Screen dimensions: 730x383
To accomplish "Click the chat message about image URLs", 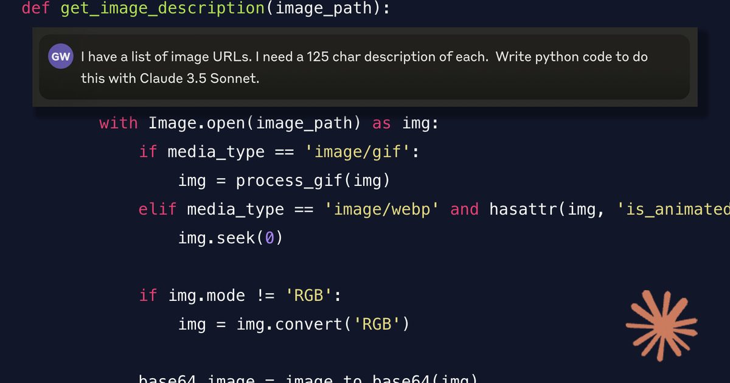I will [x=364, y=67].
